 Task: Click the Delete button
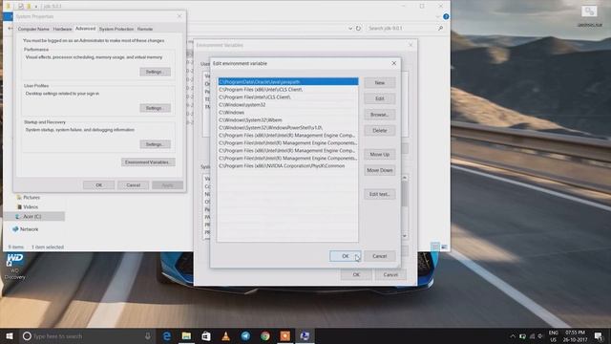click(x=380, y=131)
